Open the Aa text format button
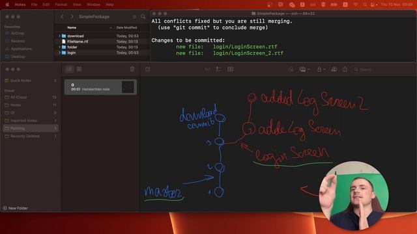Screen dimensions: 417x234 pos(207,70)
